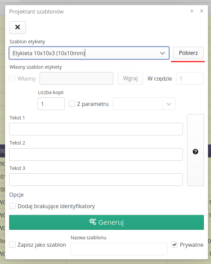The width and height of the screenshot is (211, 264).
Task: Enable the Własny checkbox
Action: pyautogui.click(x=13, y=79)
